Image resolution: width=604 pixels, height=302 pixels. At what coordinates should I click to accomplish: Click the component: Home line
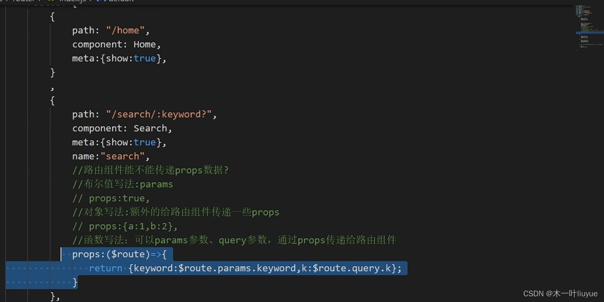(117, 44)
